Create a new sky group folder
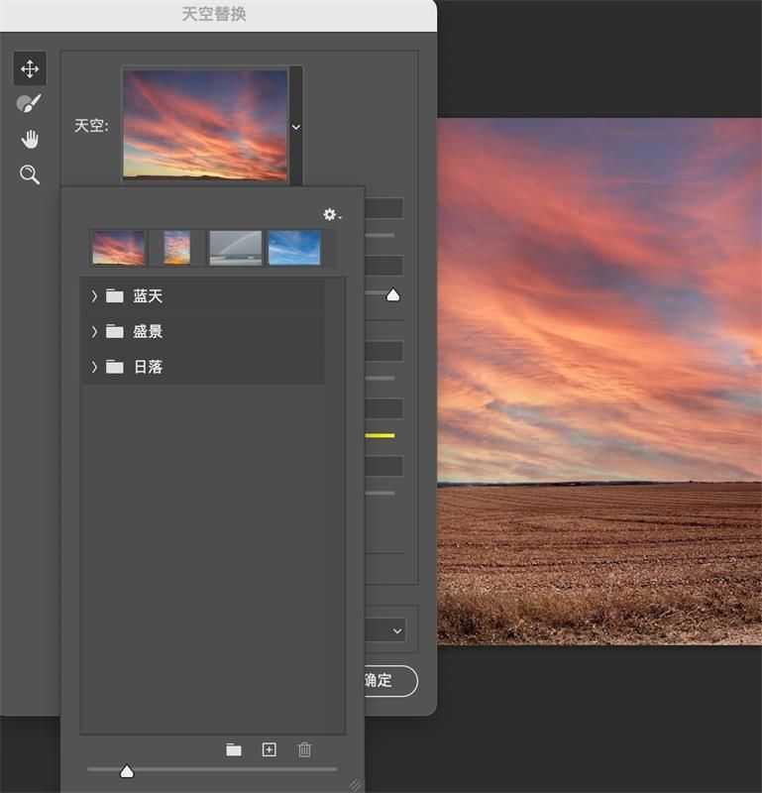This screenshot has width=762, height=793. [x=234, y=750]
